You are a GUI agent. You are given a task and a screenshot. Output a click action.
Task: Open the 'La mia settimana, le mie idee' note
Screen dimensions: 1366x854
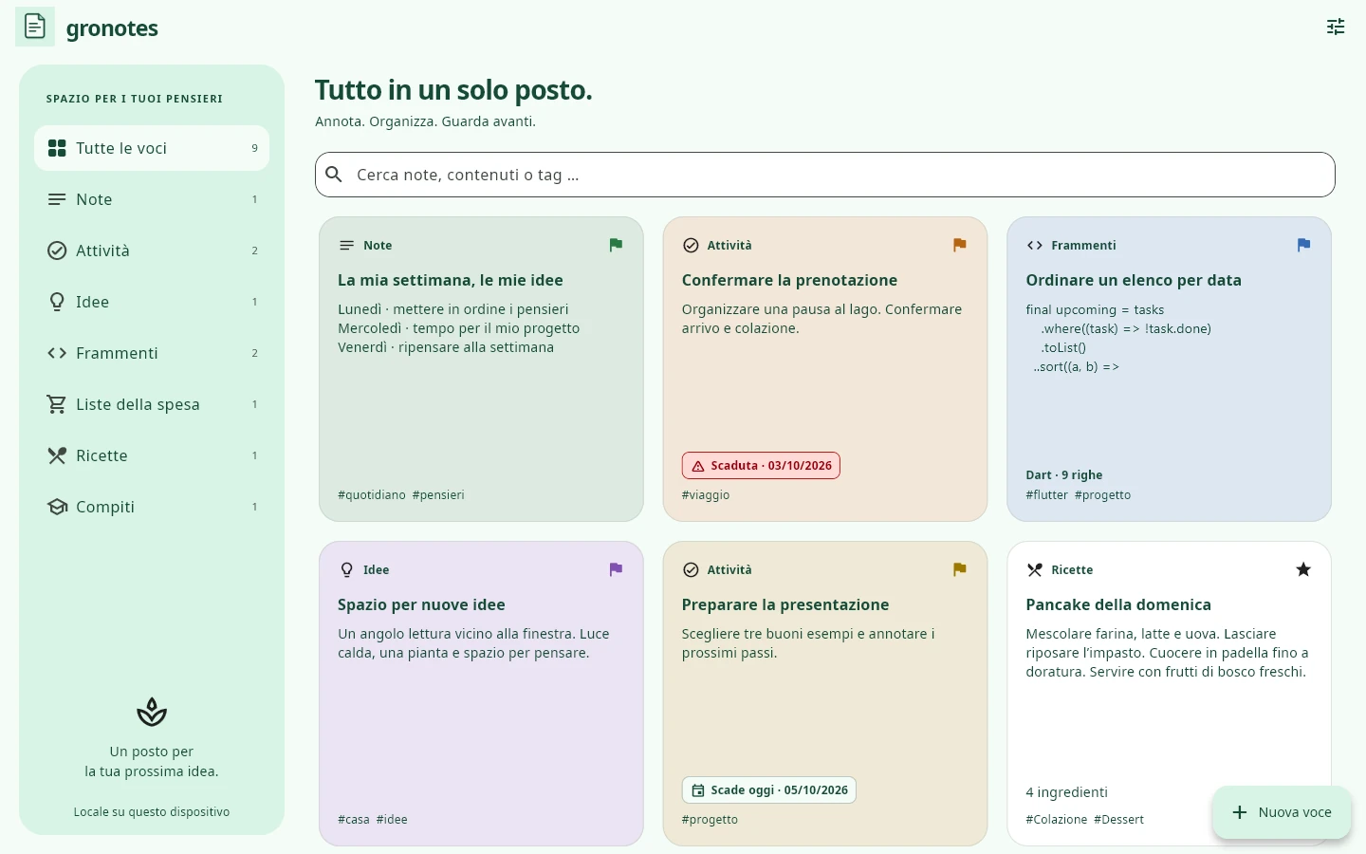tap(451, 280)
